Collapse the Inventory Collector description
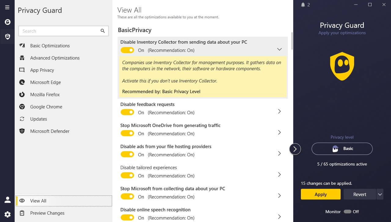The image size is (391, 222). point(279,49)
